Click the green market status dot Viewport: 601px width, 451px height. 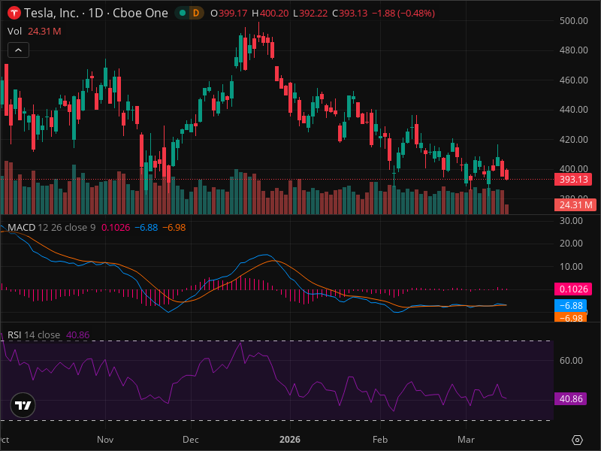click(183, 13)
